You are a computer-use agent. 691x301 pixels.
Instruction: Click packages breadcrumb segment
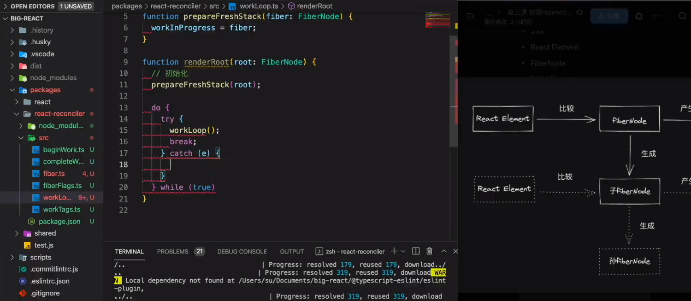coord(127,6)
